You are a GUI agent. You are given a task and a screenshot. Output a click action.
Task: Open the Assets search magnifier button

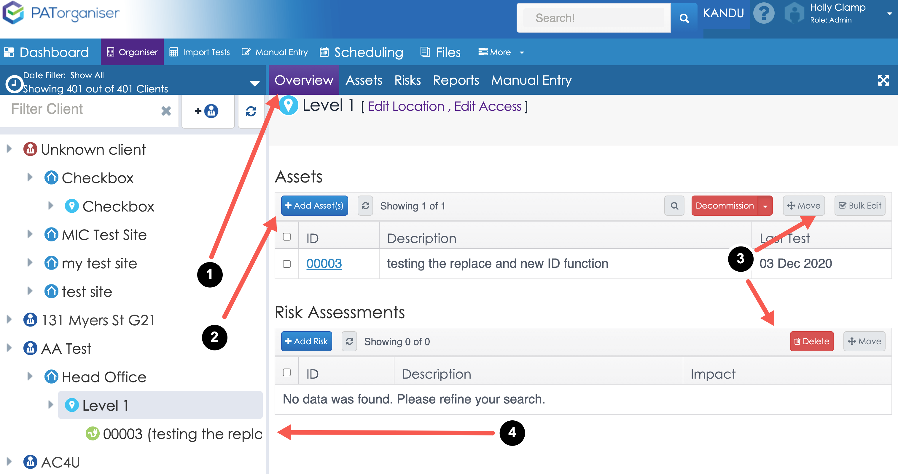(674, 206)
